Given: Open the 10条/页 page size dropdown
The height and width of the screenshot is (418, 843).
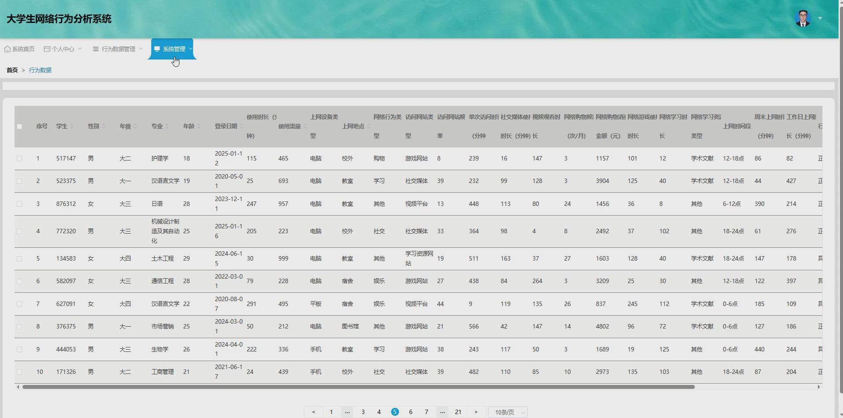Looking at the screenshot, I should [508, 412].
